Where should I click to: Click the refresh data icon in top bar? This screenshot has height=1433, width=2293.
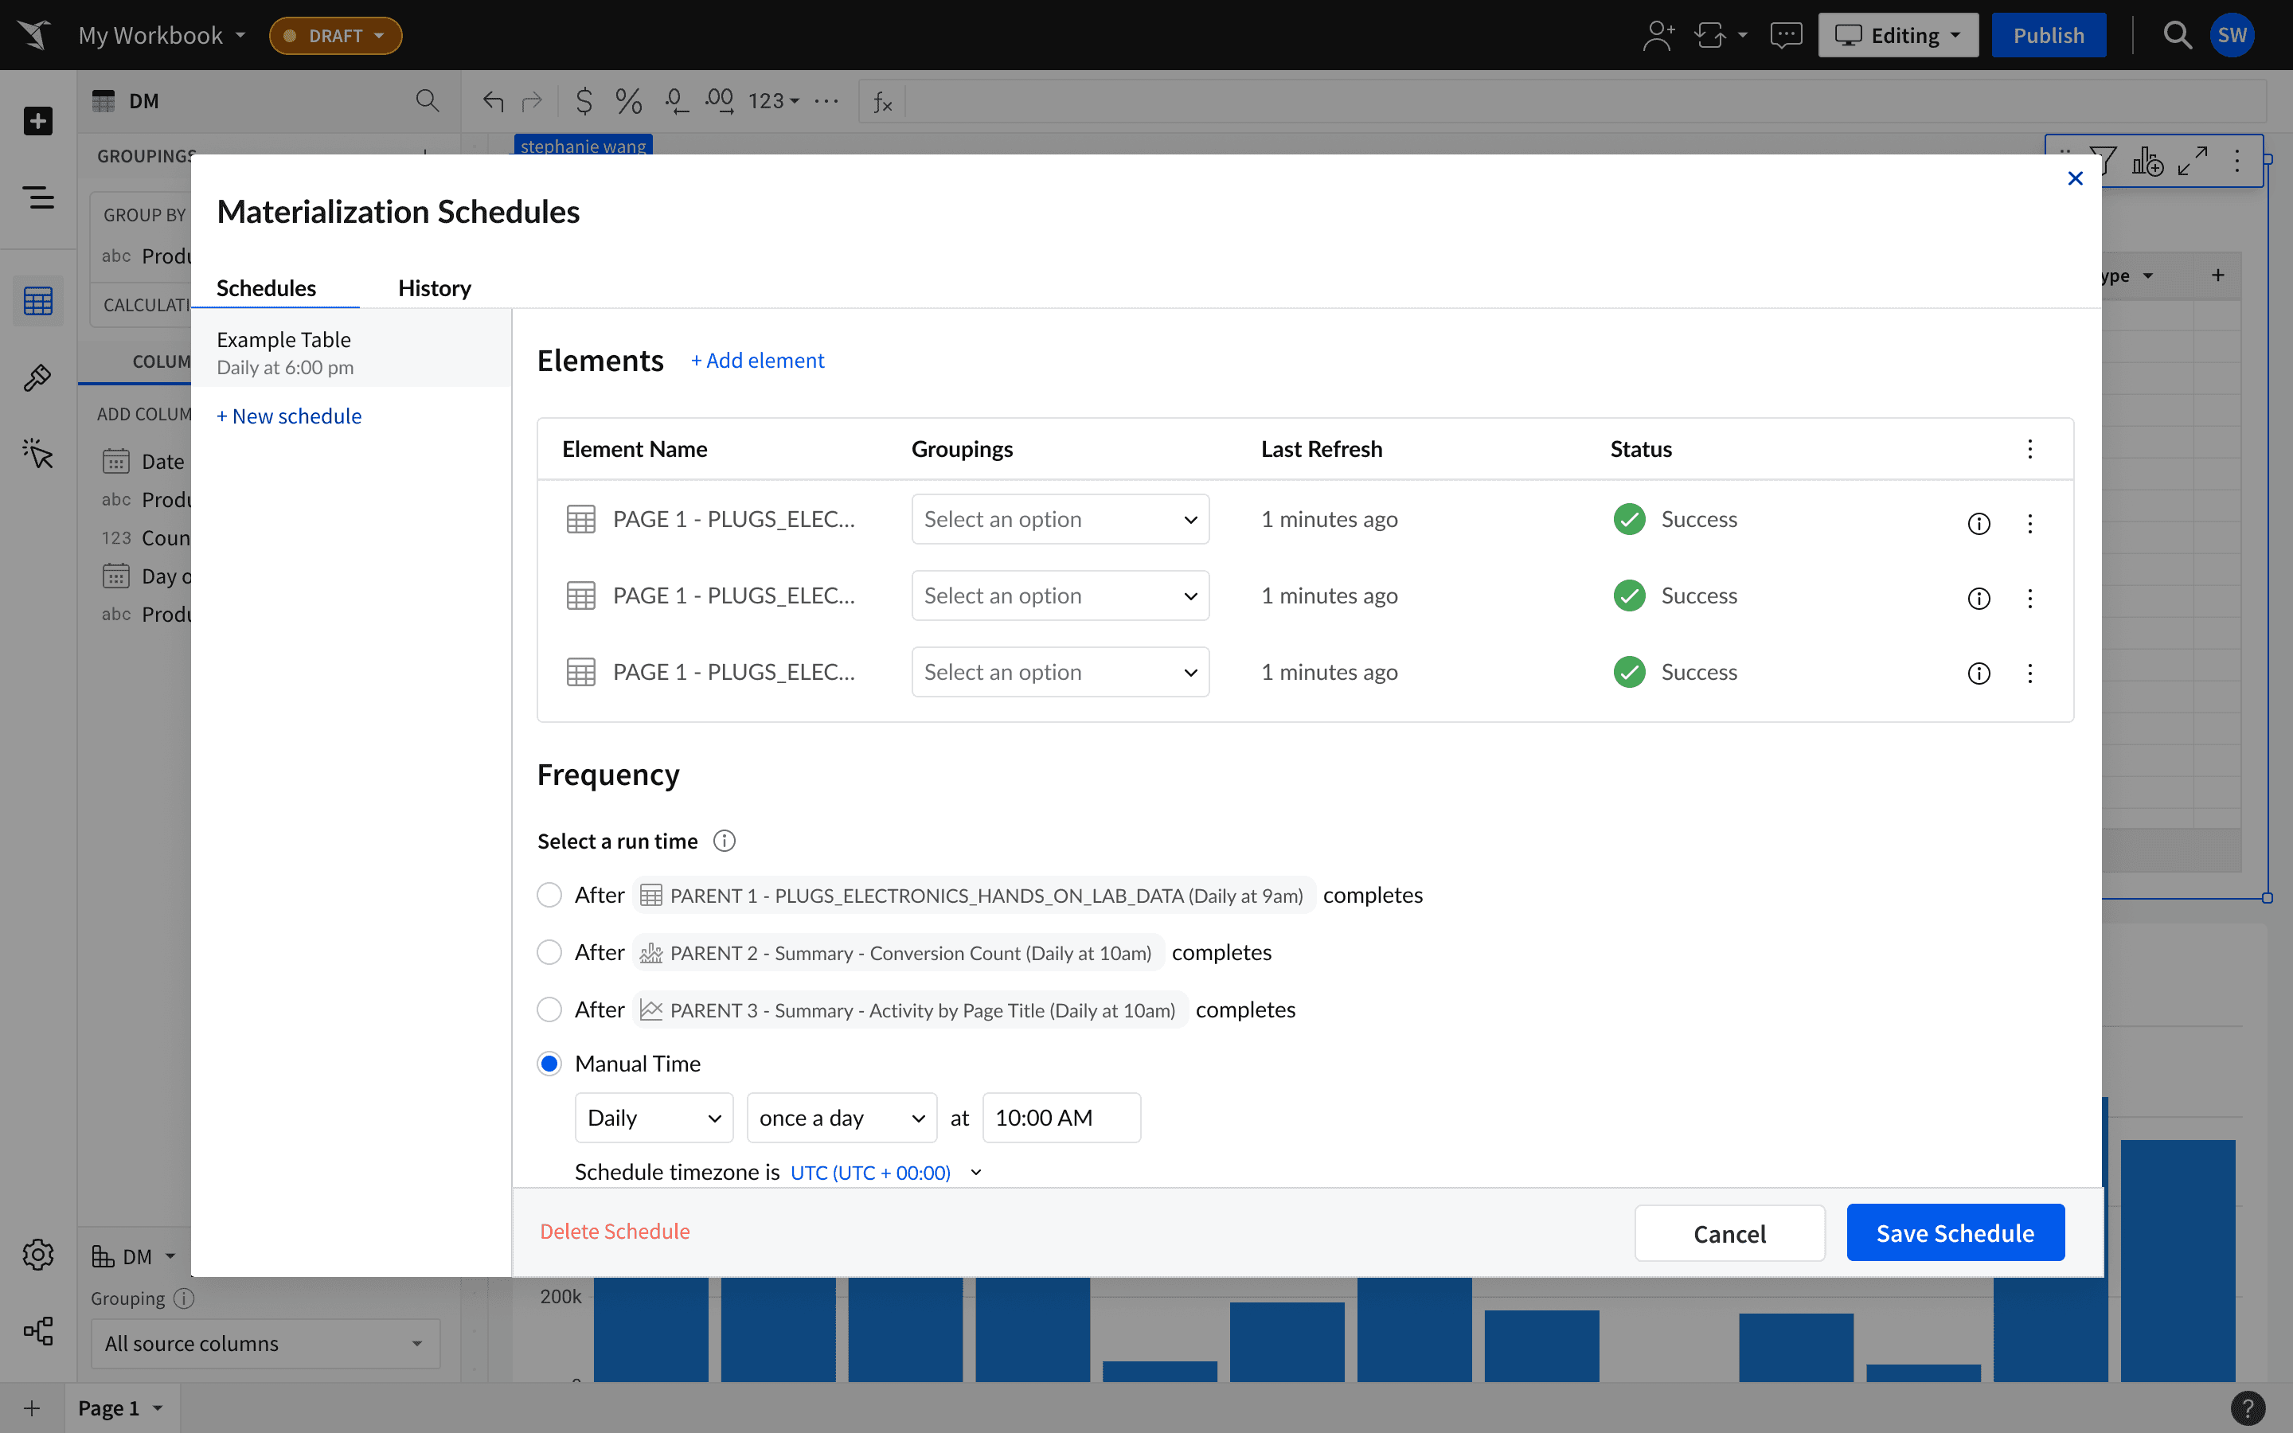[1710, 36]
